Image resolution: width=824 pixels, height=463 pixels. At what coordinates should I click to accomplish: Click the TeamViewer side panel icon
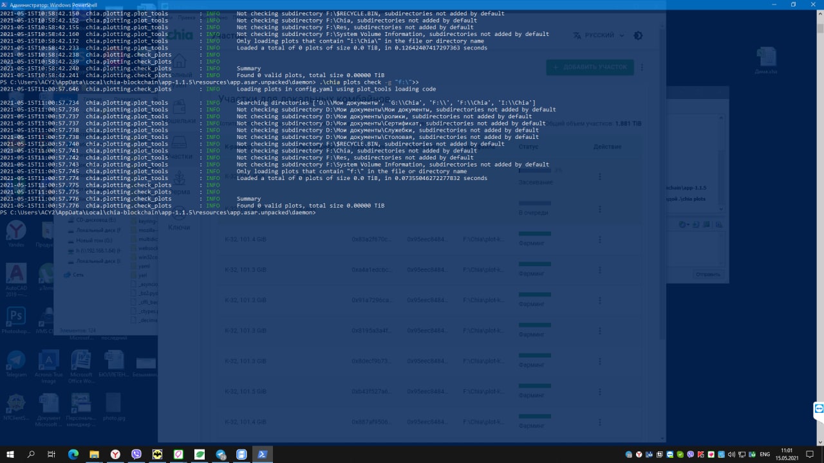[x=819, y=408]
